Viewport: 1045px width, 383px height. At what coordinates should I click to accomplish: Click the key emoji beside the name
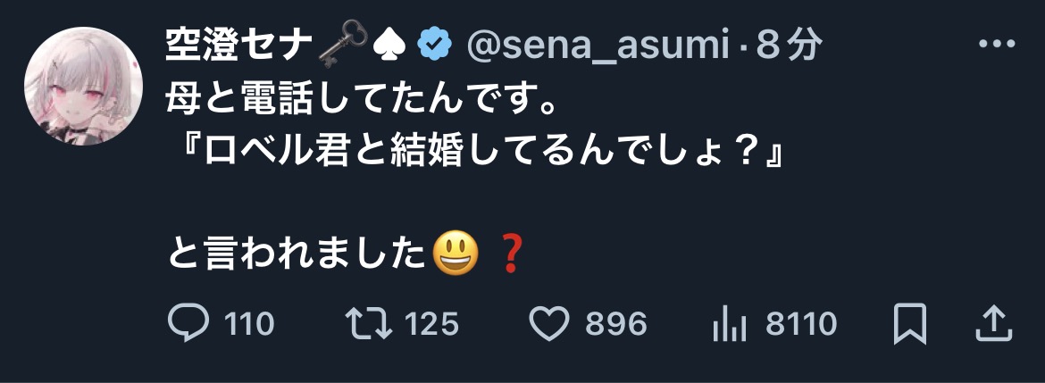pyautogui.click(x=345, y=46)
